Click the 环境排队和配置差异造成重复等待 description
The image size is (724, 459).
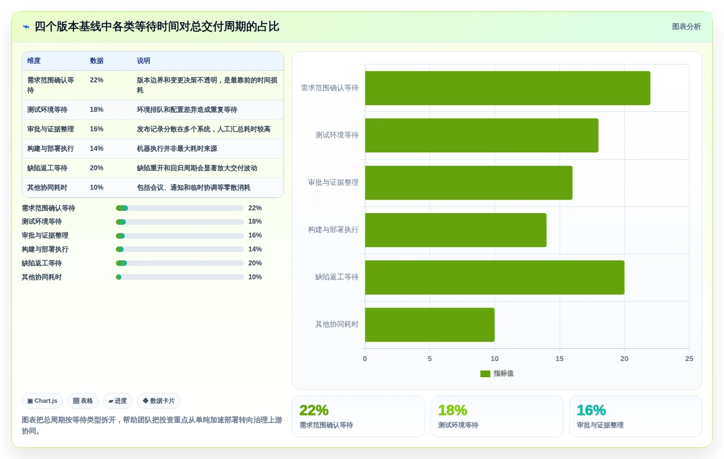coord(187,110)
